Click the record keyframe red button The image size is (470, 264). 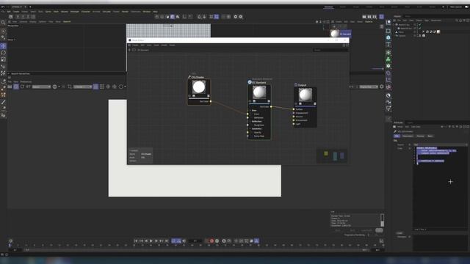[x=211, y=241]
